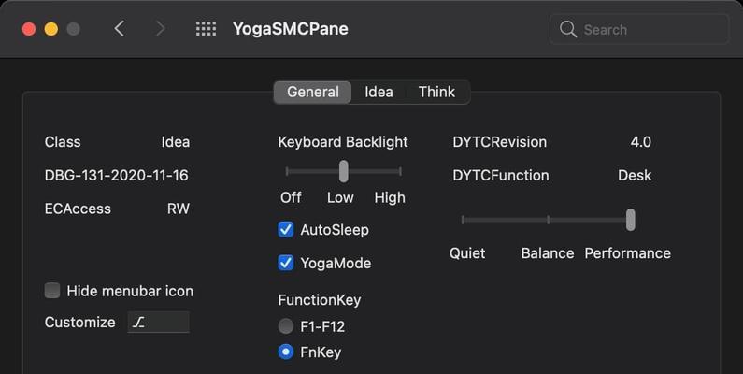Uncheck the AutoSleep checkbox

(286, 230)
